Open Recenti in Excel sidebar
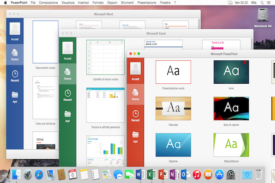 click(67, 95)
